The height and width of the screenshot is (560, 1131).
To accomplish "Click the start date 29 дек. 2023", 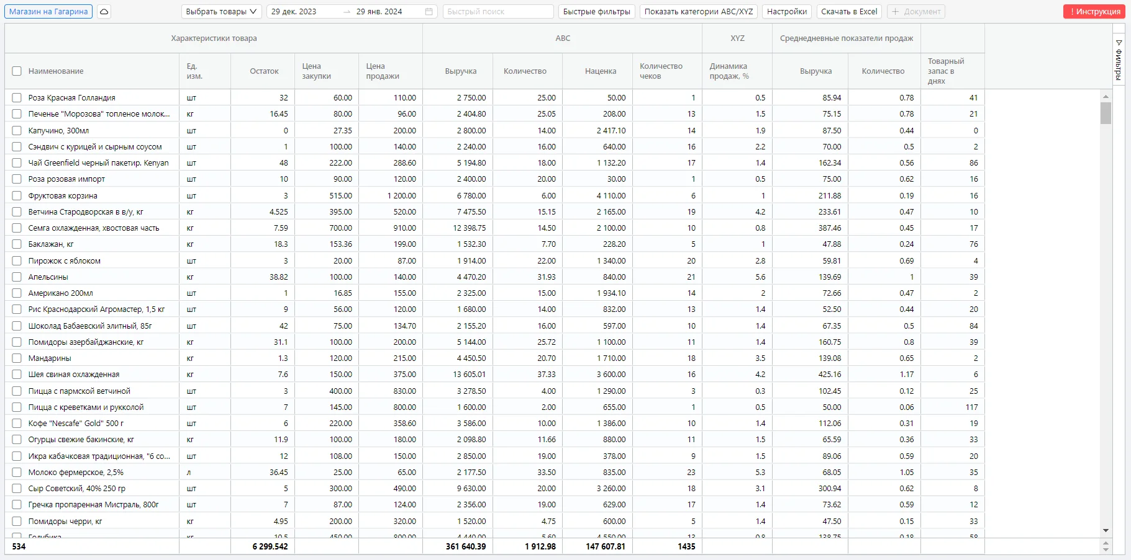I will tap(294, 12).
